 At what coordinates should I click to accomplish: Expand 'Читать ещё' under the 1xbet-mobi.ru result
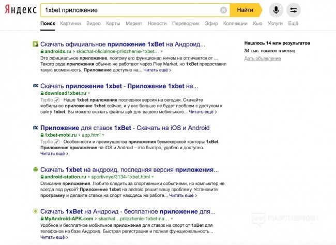(54, 154)
